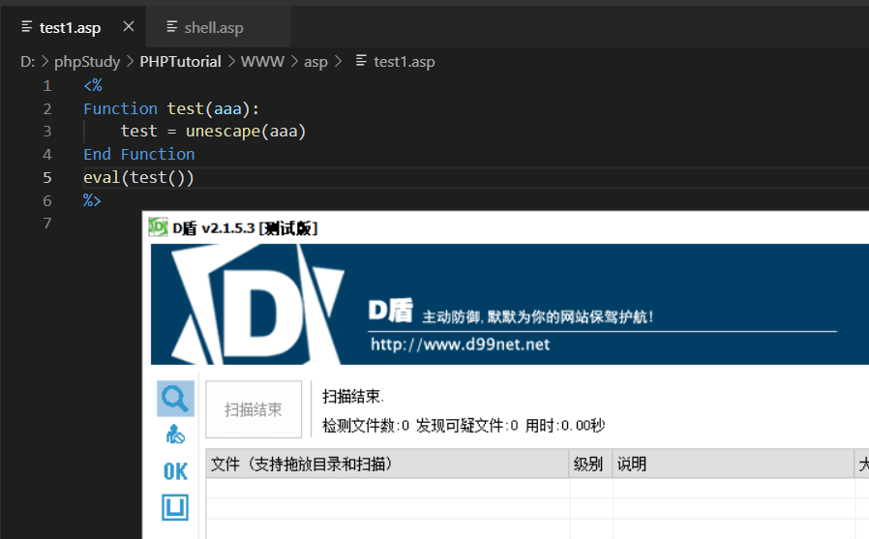The image size is (869, 539).
Task: Click 'Function test(aaa):' on line 2
Action: [171, 108]
